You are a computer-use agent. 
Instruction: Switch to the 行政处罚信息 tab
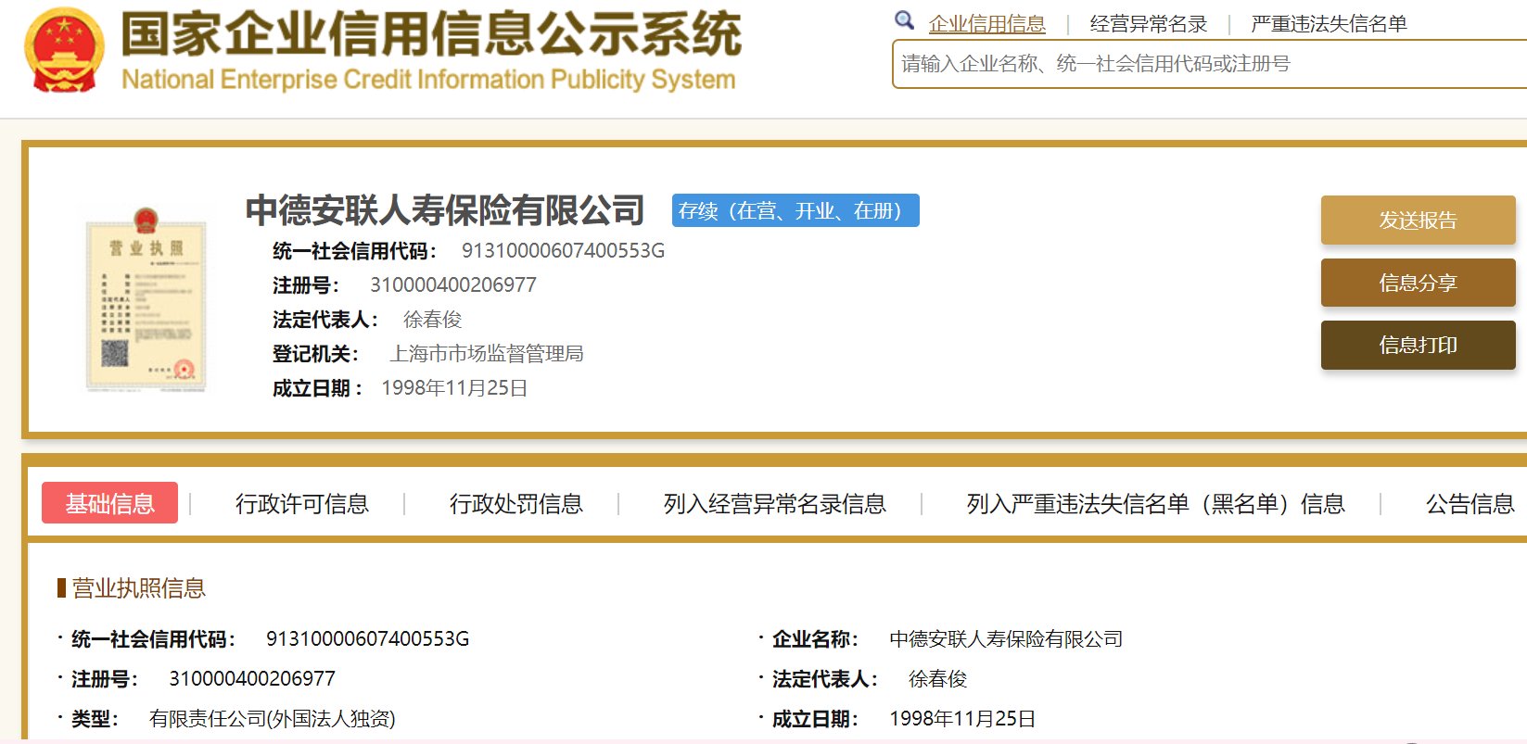516,504
